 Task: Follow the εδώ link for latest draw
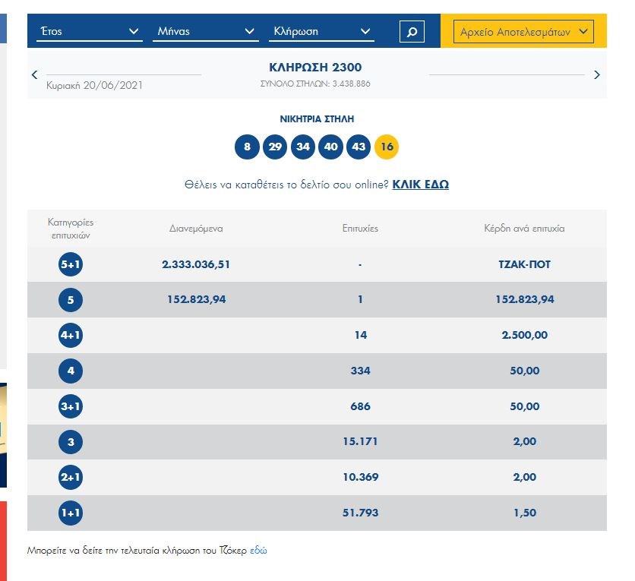click(x=258, y=550)
